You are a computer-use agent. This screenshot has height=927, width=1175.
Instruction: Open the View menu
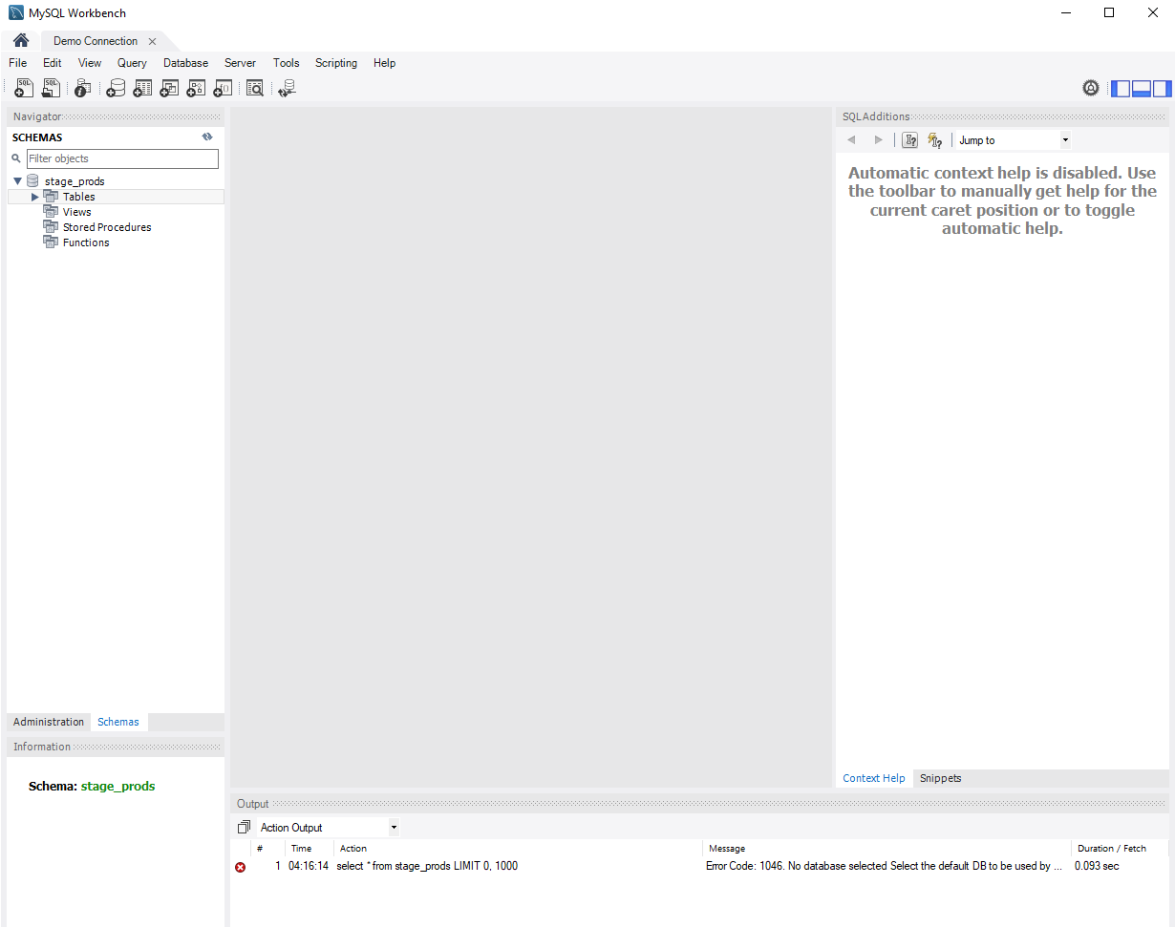(90, 63)
